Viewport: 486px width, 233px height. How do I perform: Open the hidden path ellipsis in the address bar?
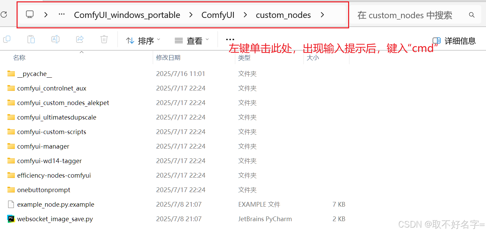tap(62, 15)
